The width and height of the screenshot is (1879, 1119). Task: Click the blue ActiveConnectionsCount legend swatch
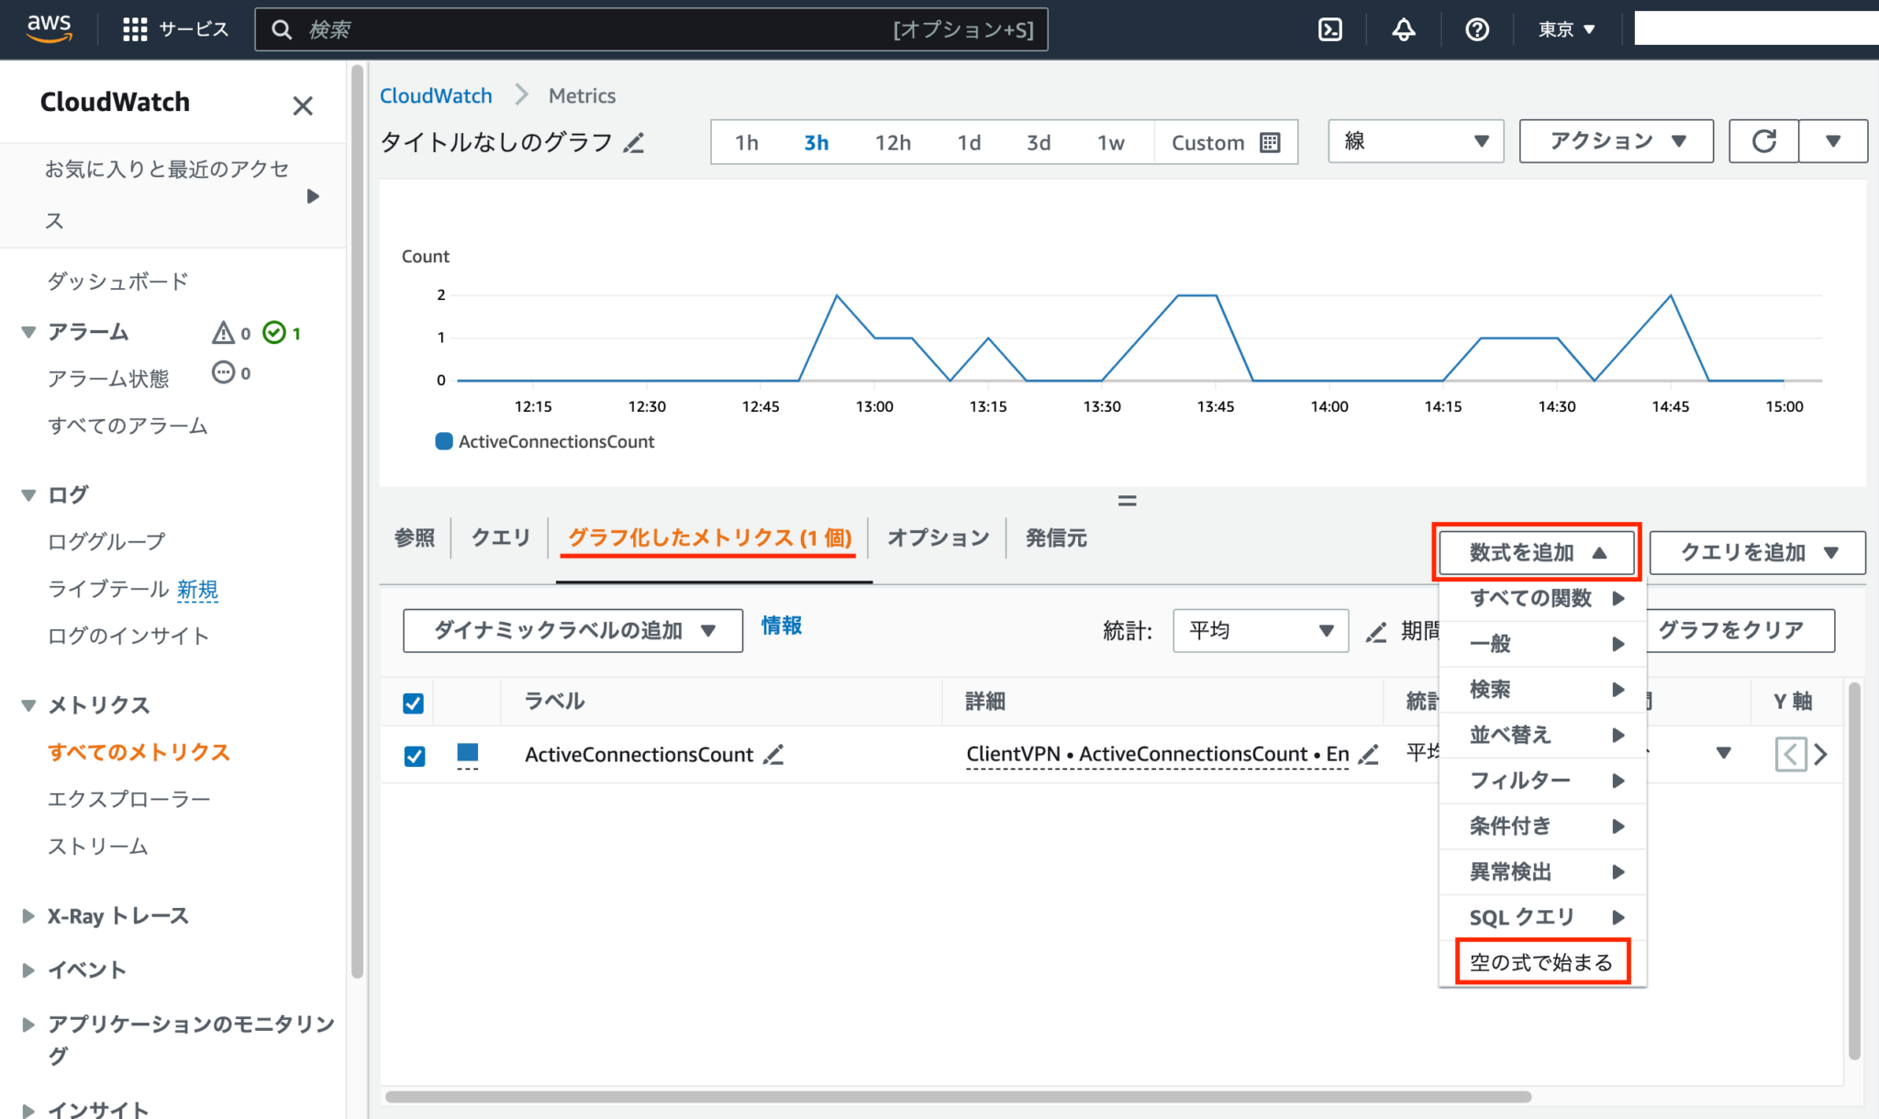click(443, 441)
